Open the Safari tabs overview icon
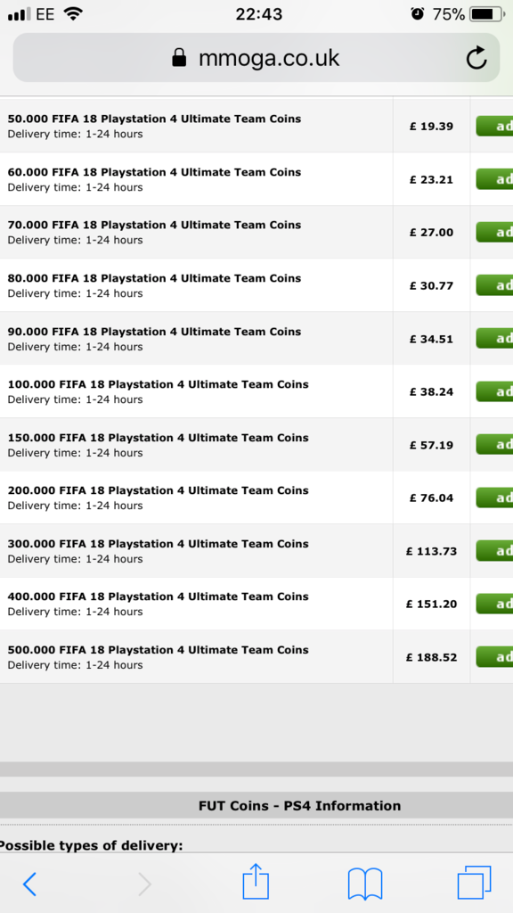Viewport: 513px width, 913px height. tap(474, 883)
